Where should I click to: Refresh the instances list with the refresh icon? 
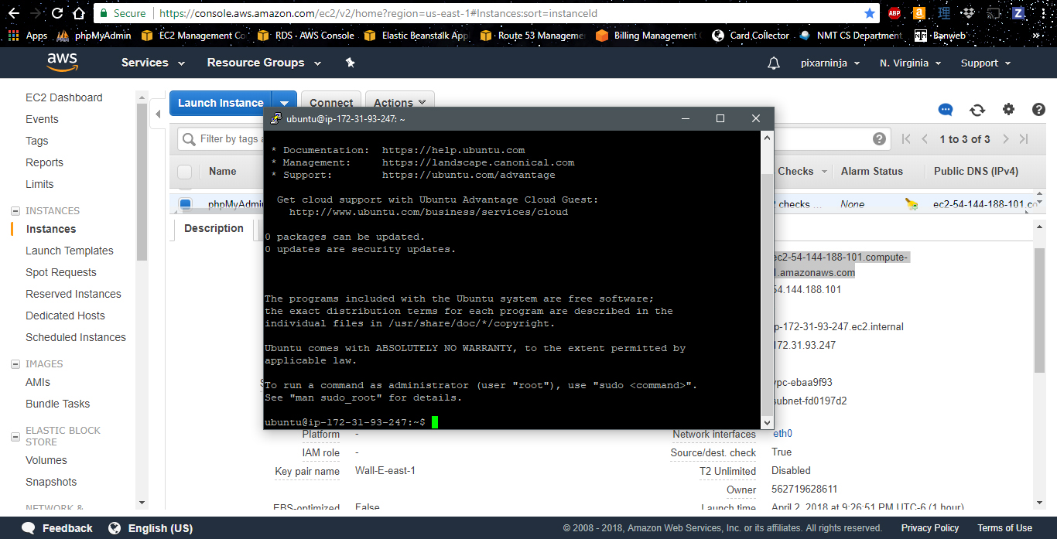coord(977,110)
